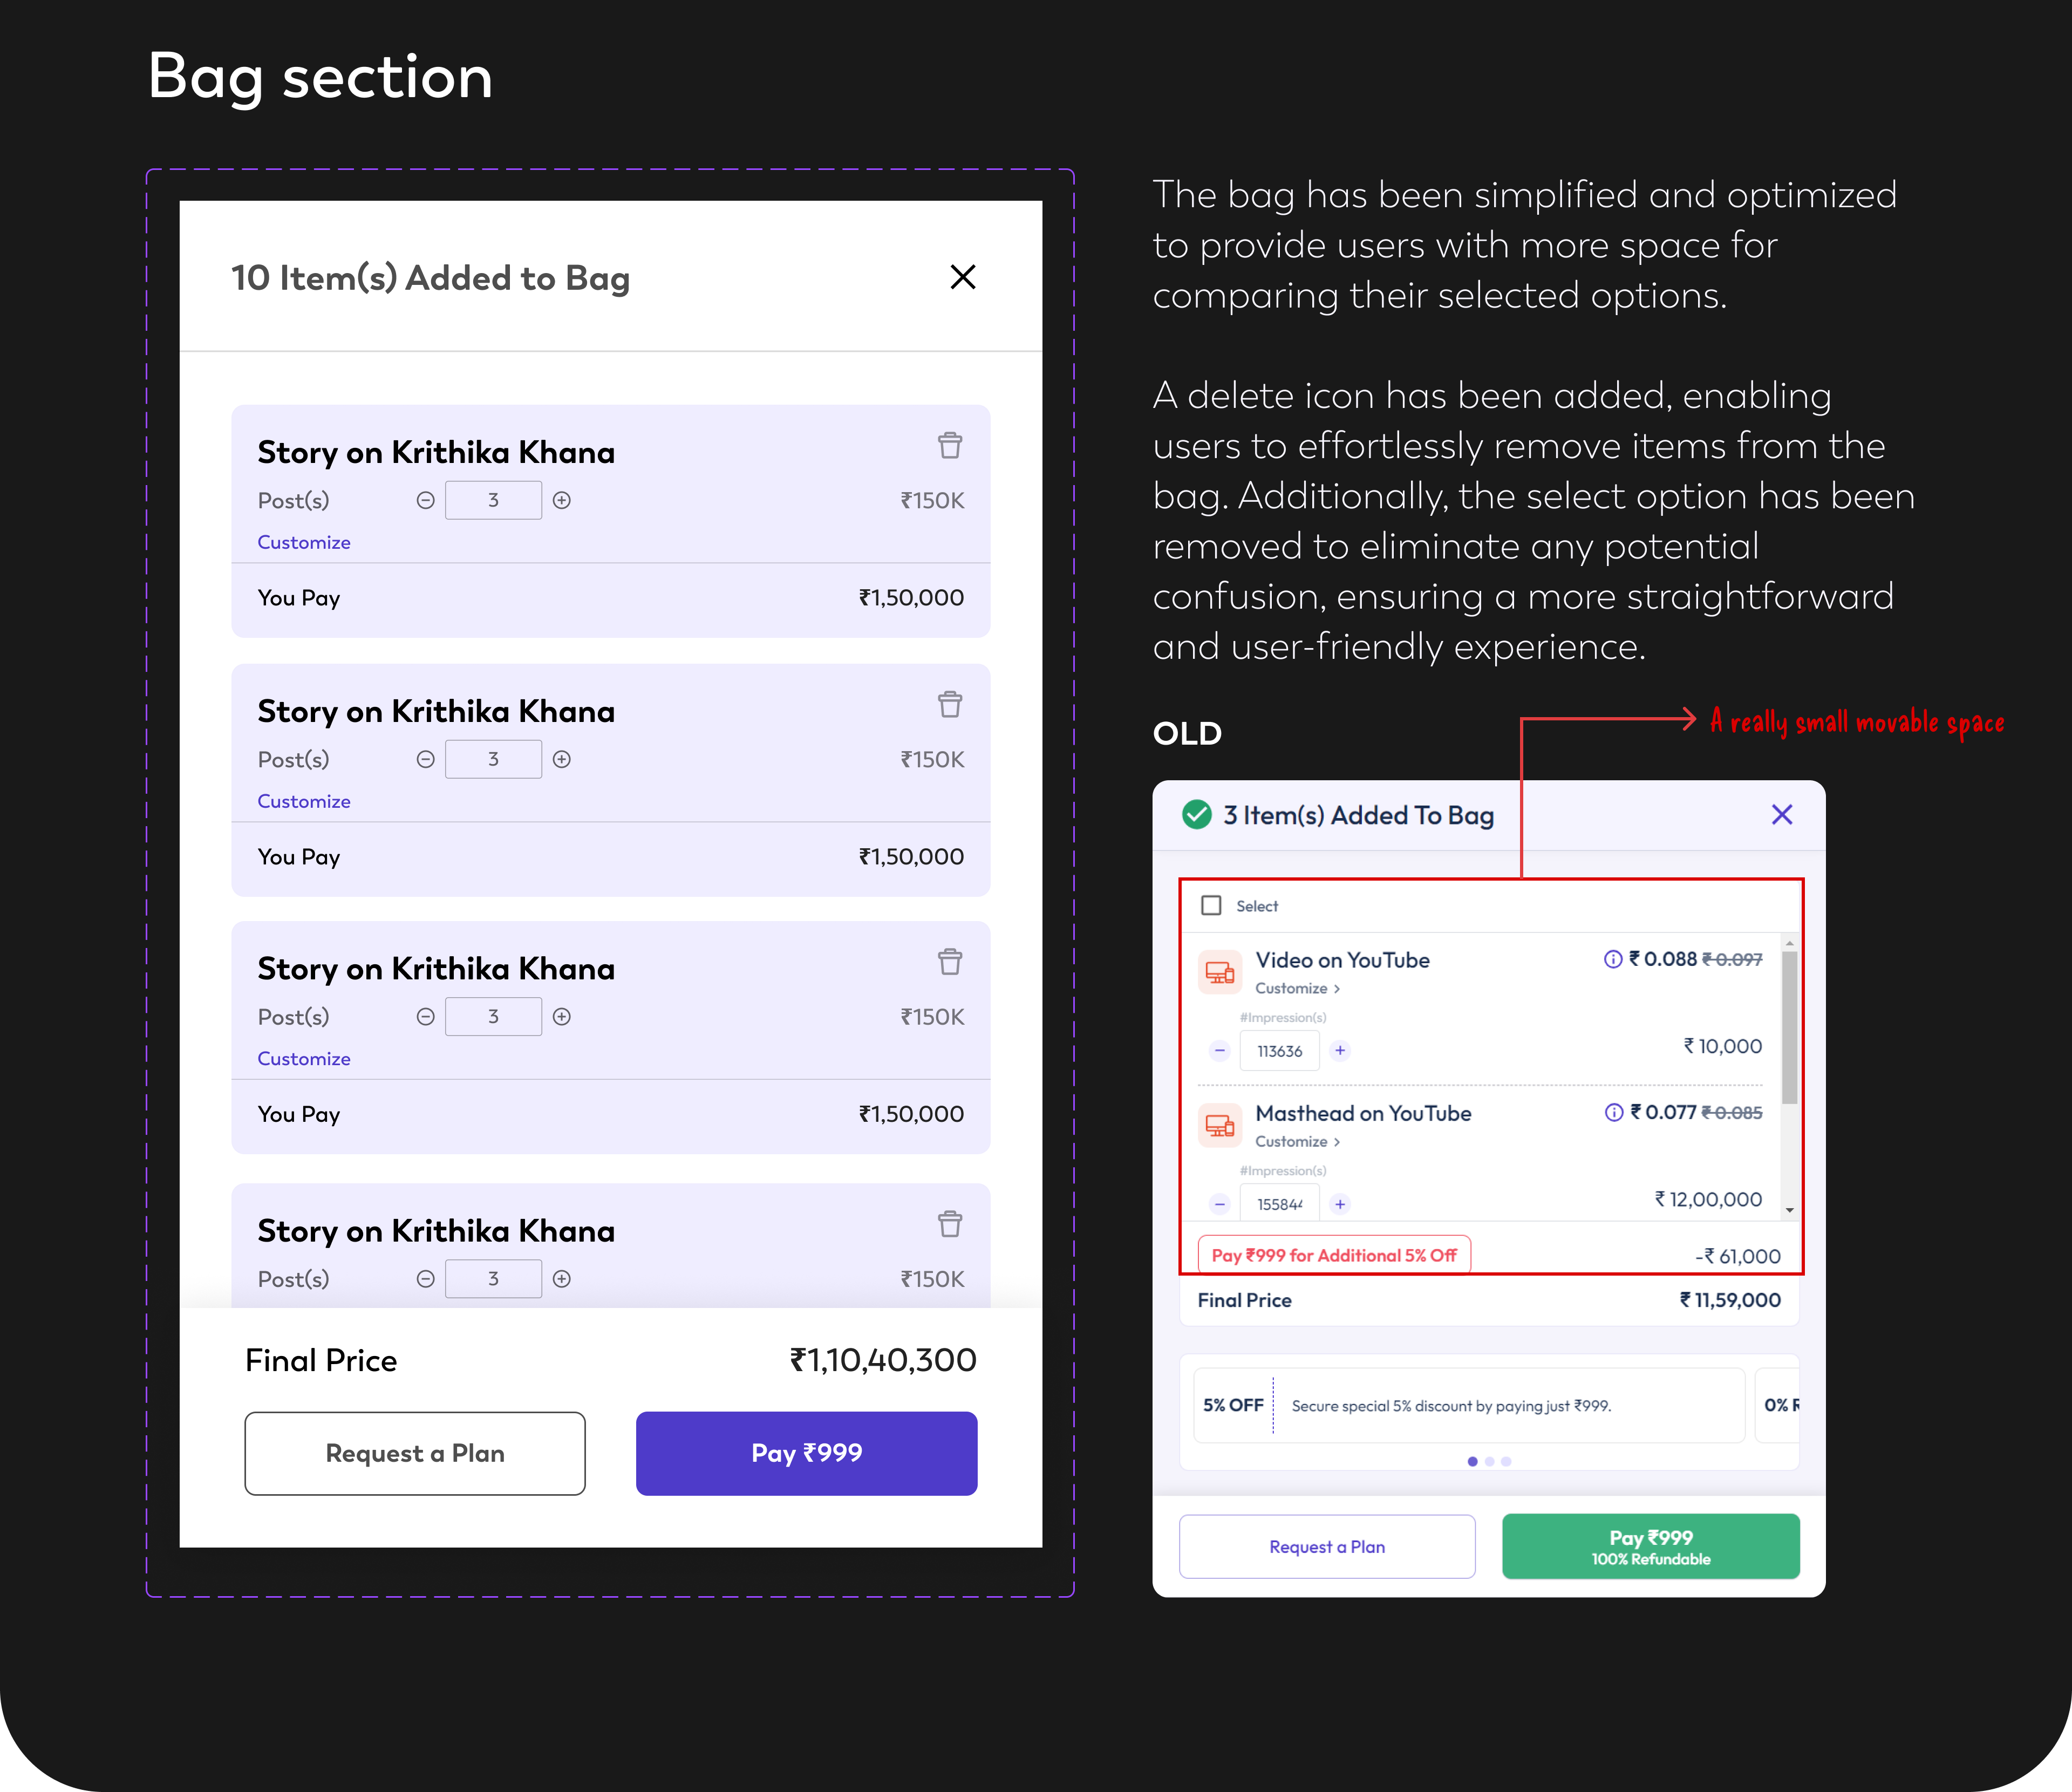Viewport: 2072px width, 1792px height.
Task: Click the -₹ 61,000 discount amount
Action: pyautogui.click(x=1738, y=1256)
